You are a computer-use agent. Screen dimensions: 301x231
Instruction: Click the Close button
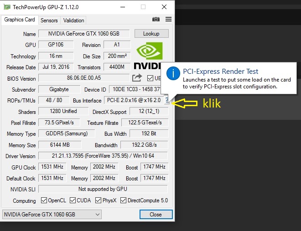coord(156,214)
